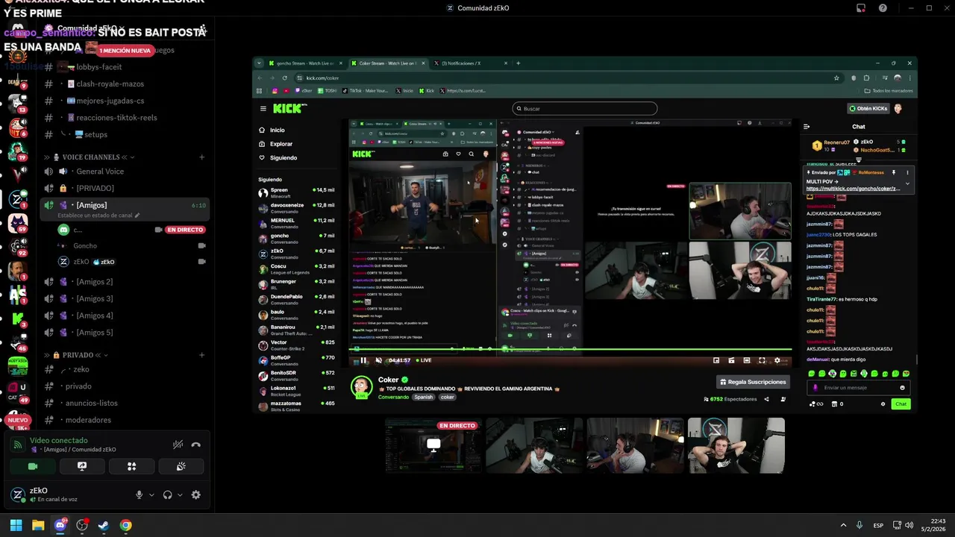The image size is (955, 537).
Task: Open microphone input options dropdown arrow
Action: point(151,494)
